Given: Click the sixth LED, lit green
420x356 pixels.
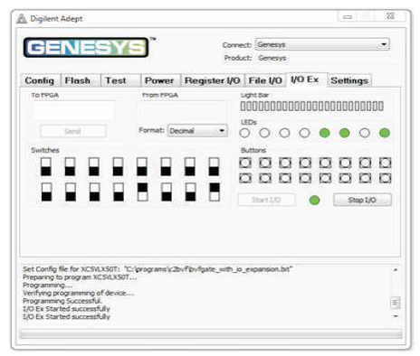Looking at the screenshot, I should 345,133.
